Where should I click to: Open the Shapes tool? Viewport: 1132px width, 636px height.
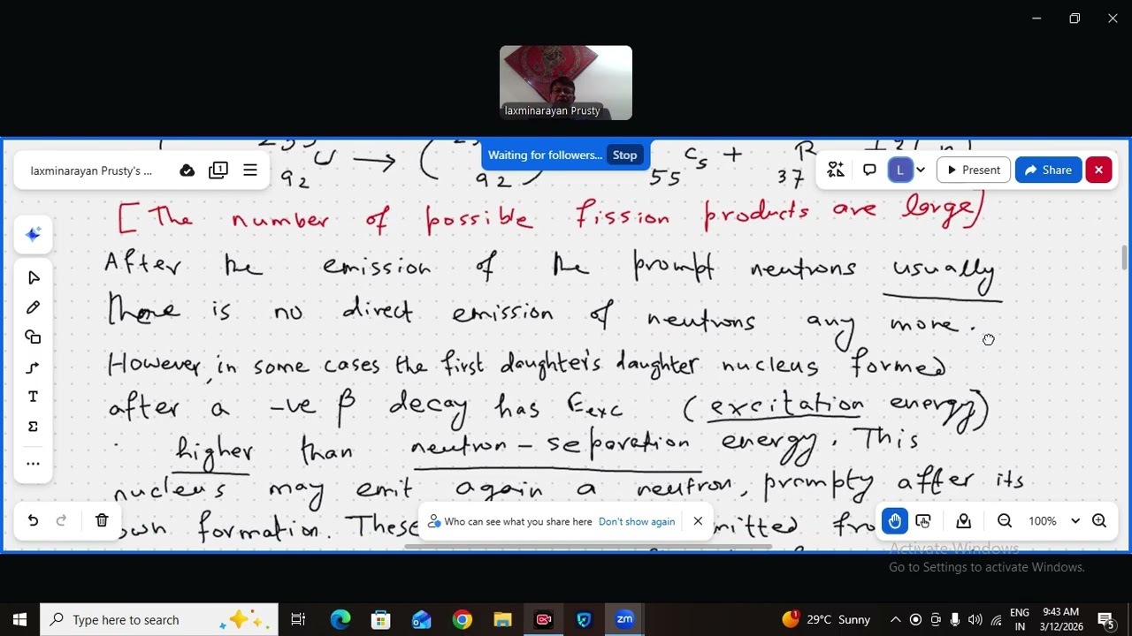[x=34, y=337]
